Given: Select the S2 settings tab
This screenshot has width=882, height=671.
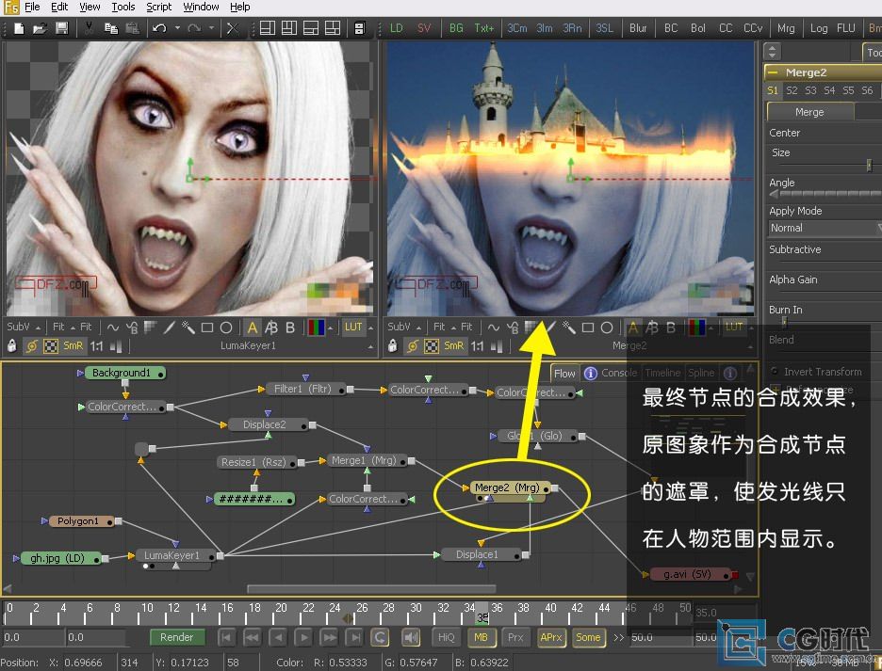Looking at the screenshot, I should pos(792,90).
